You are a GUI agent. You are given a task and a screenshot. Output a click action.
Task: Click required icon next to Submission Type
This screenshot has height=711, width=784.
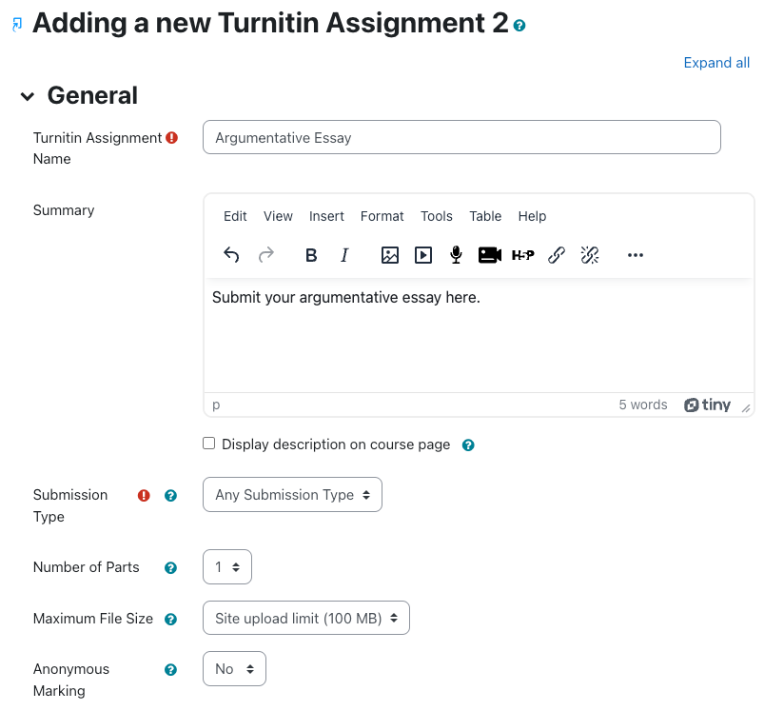click(144, 495)
